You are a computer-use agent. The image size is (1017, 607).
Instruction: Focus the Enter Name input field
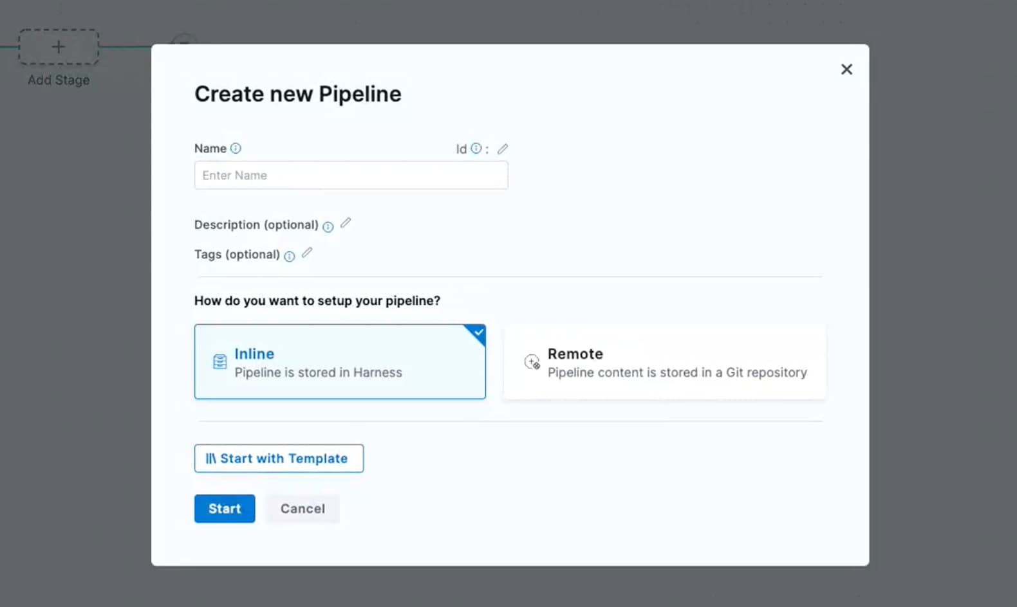point(351,176)
